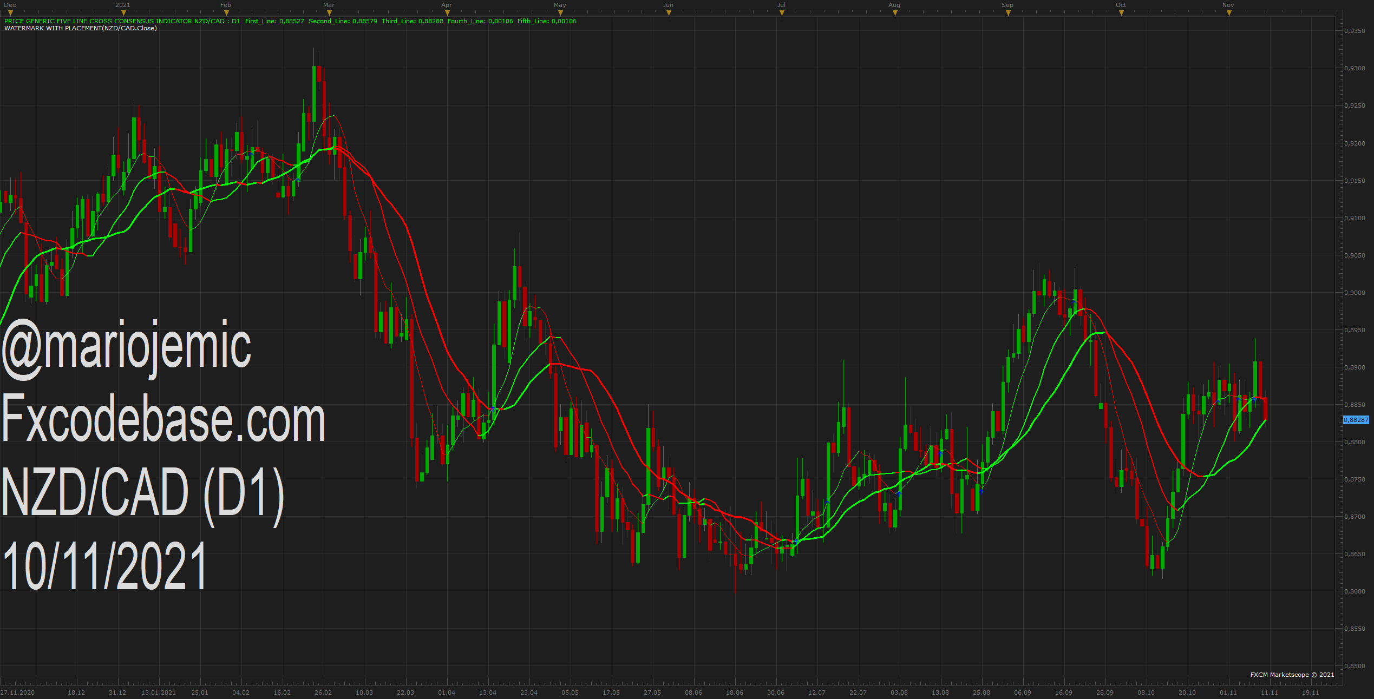The height and width of the screenshot is (699, 1374).
Task: Click the FXCM Marketscope © 2021 text
Action: point(1292,675)
